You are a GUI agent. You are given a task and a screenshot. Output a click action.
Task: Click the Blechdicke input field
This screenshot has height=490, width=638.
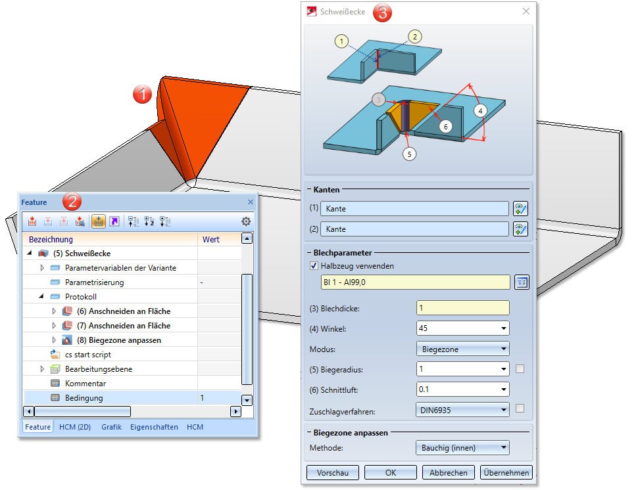[462, 308]
